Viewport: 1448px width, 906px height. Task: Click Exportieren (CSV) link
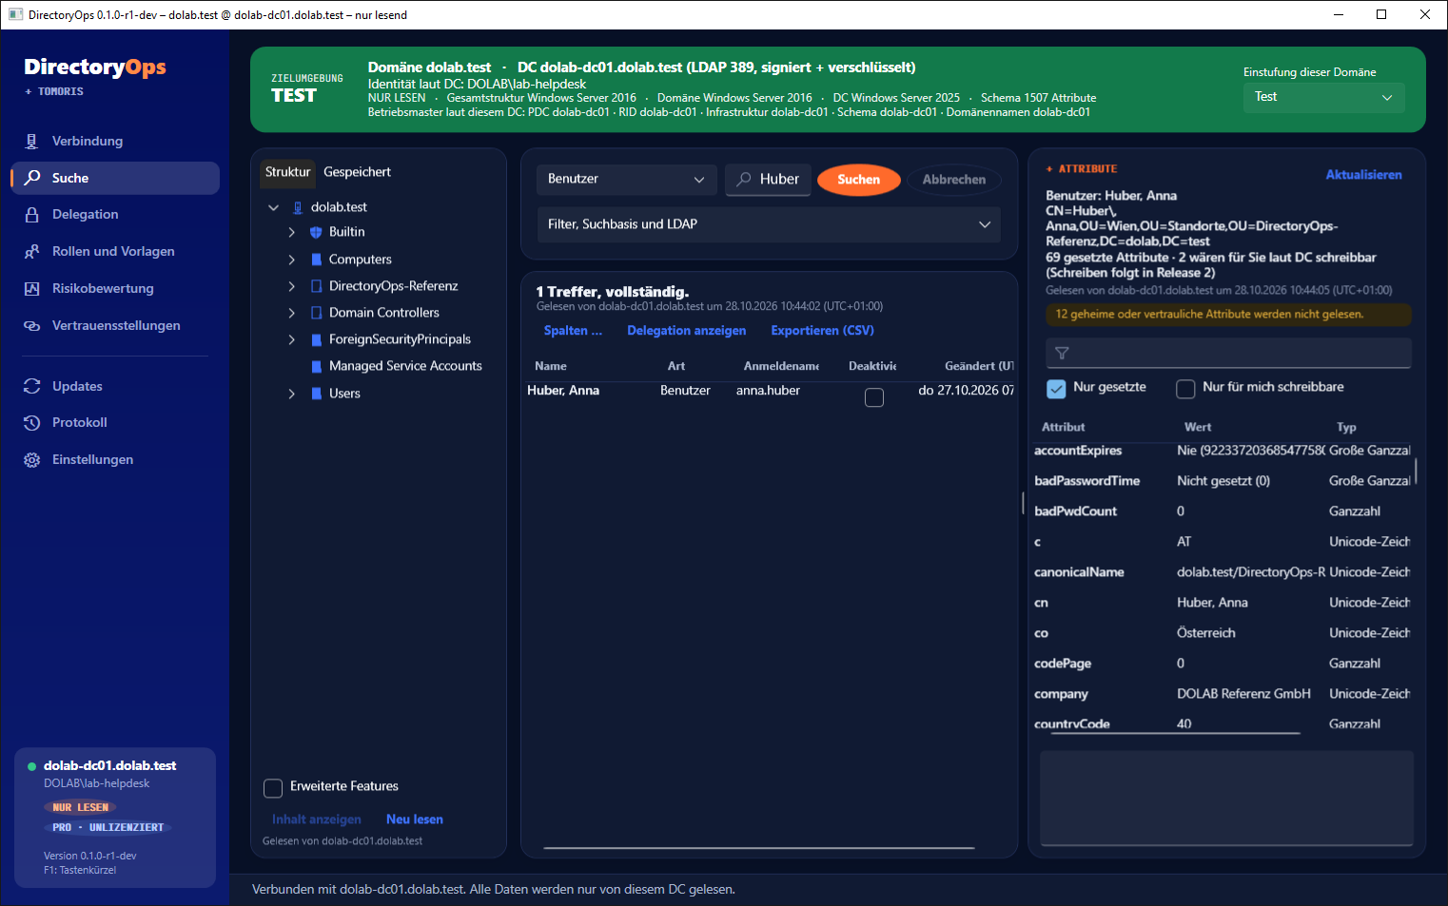pos(822,331)
